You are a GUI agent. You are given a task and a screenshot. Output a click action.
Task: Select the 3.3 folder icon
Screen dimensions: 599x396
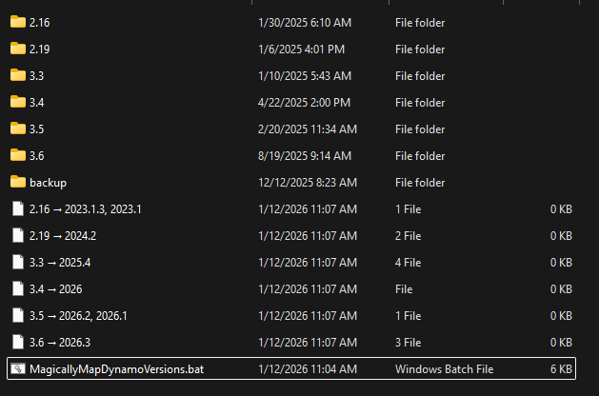pyautogui.click(x=17, y=75)
